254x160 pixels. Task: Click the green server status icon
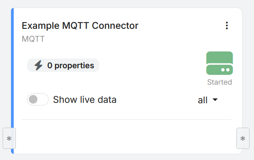tap(220, 63)
